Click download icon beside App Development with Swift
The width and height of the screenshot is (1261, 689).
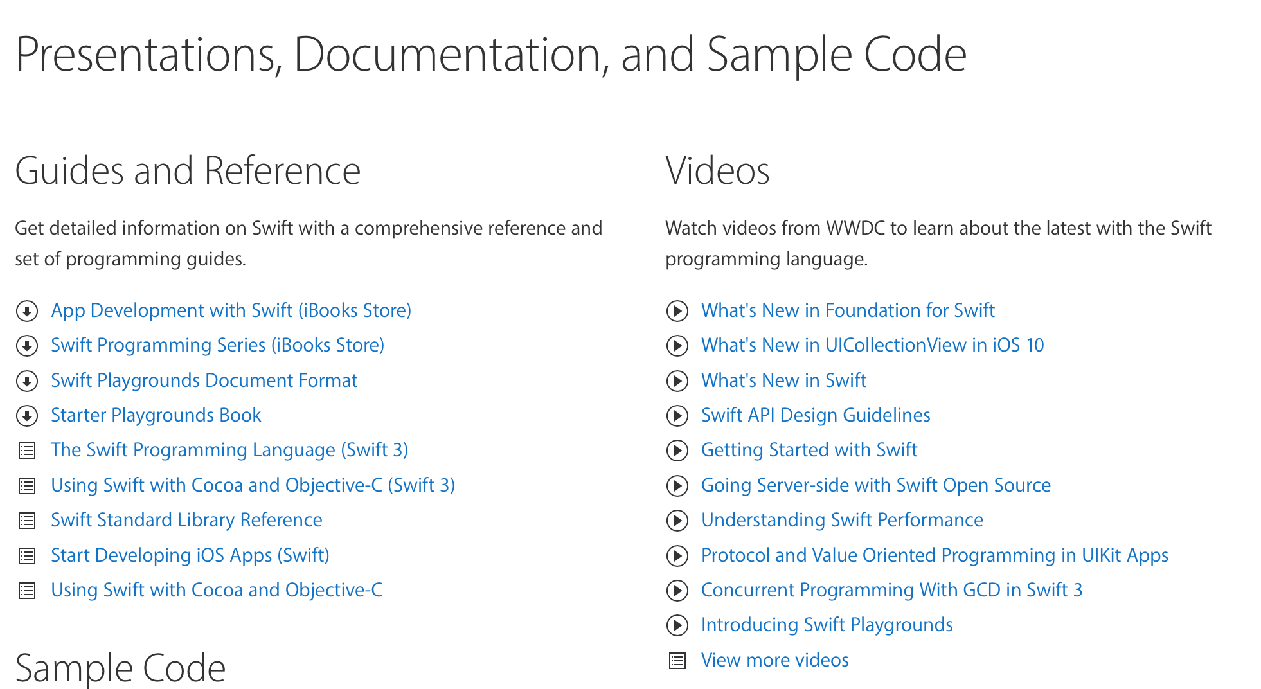click(27, 311)
